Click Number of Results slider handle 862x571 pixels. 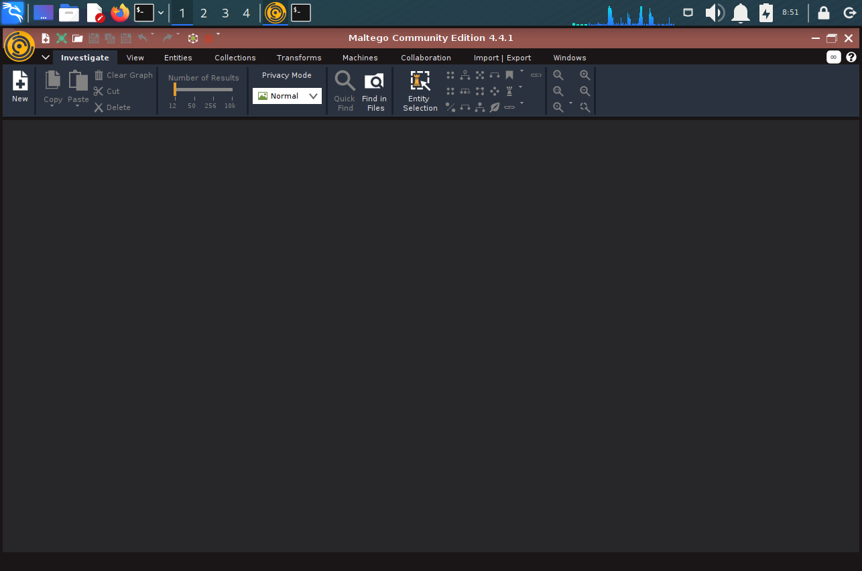pos(174,89)
